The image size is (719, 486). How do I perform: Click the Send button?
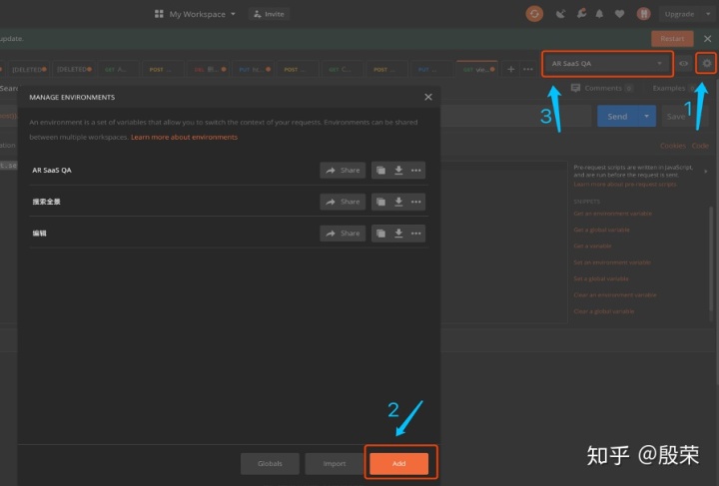point(617,117)
